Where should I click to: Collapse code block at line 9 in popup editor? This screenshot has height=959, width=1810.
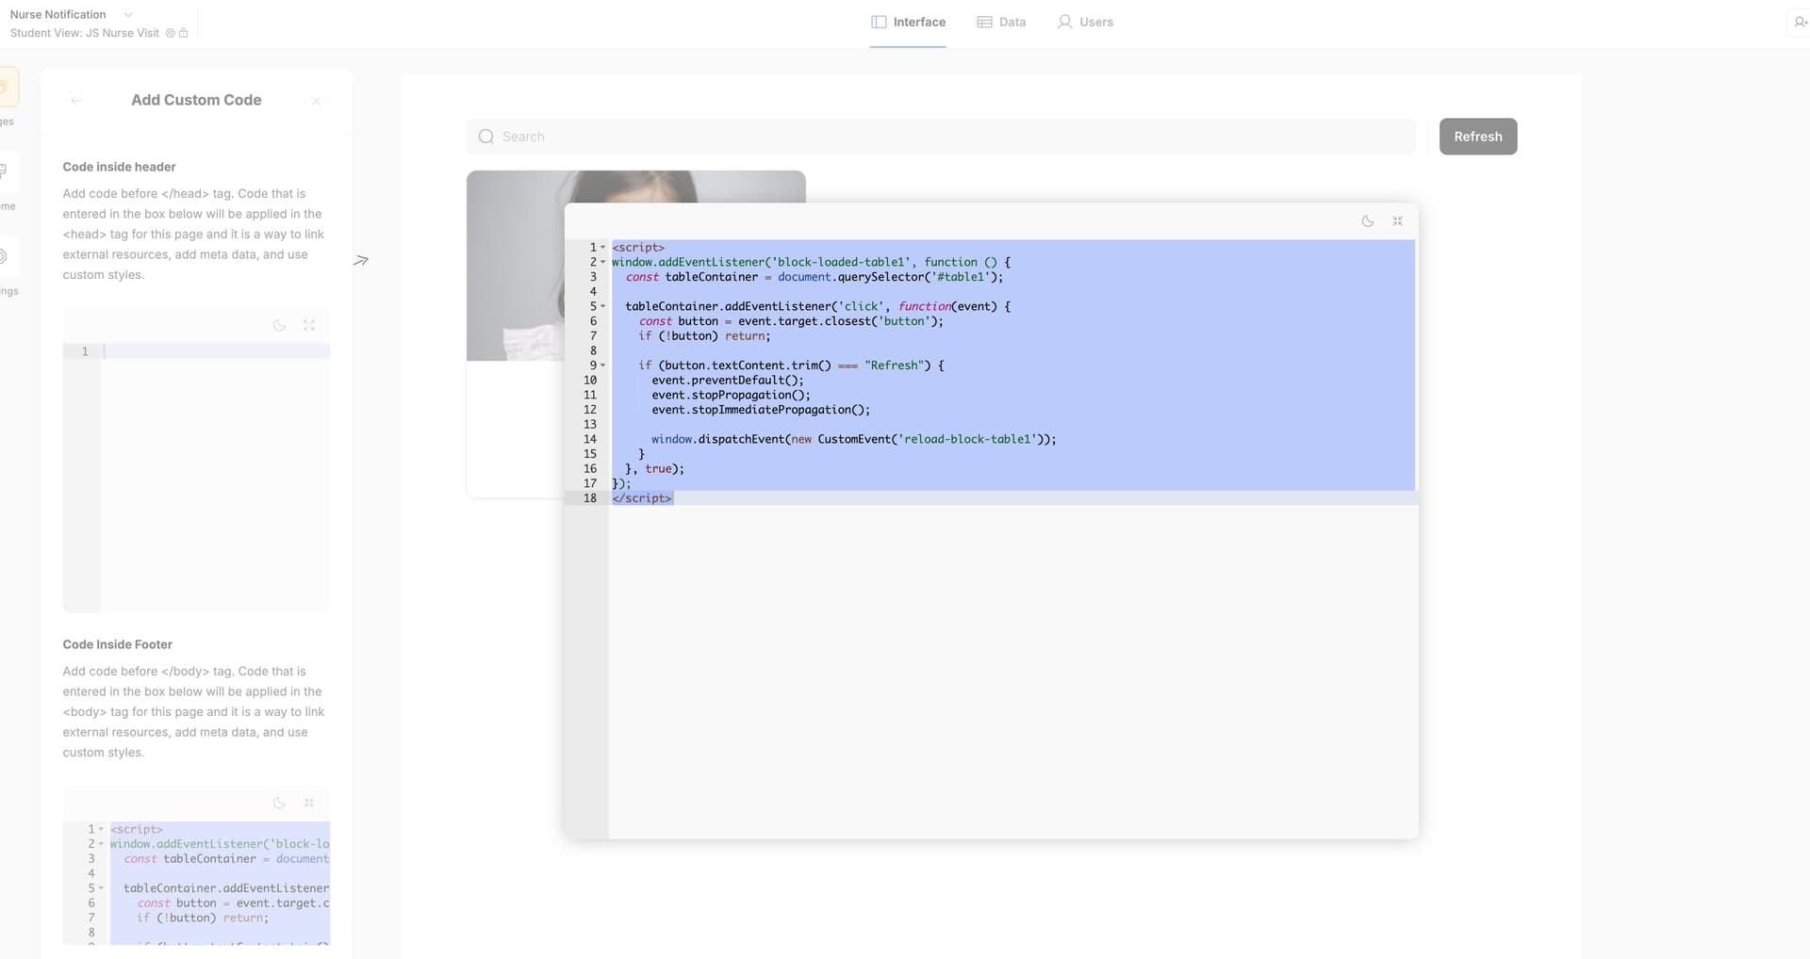point(603,366)
